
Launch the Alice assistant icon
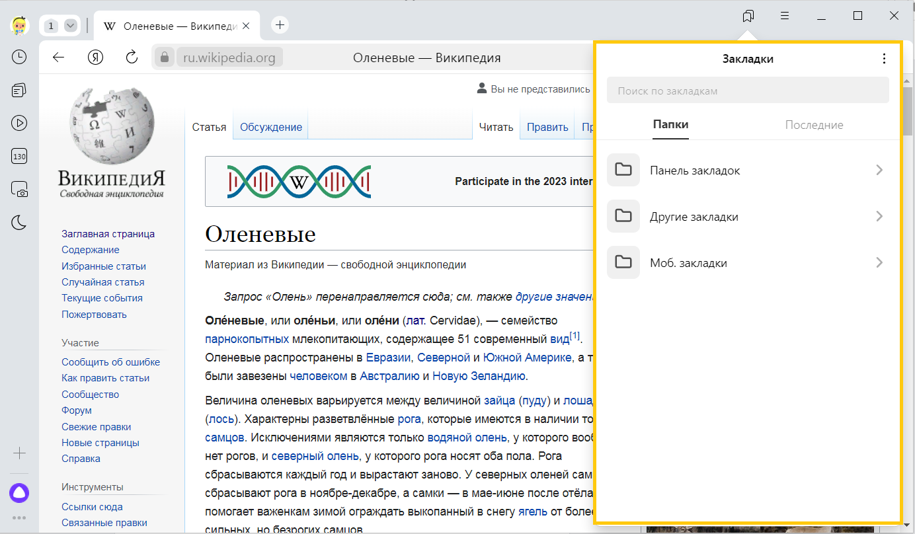click(x=19, y=492)
